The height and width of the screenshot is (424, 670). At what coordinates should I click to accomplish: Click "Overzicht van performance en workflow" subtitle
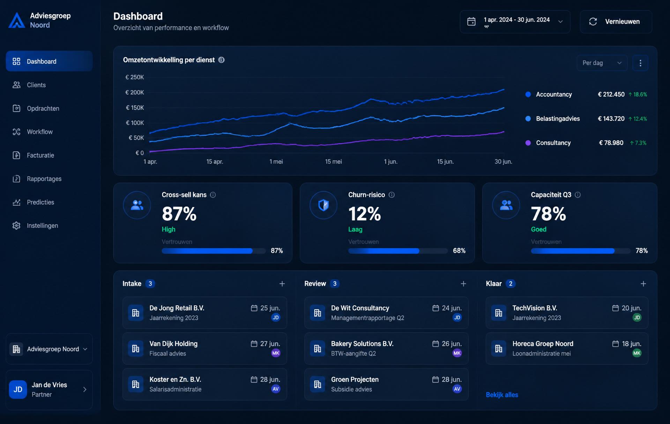tap(171, 28)
